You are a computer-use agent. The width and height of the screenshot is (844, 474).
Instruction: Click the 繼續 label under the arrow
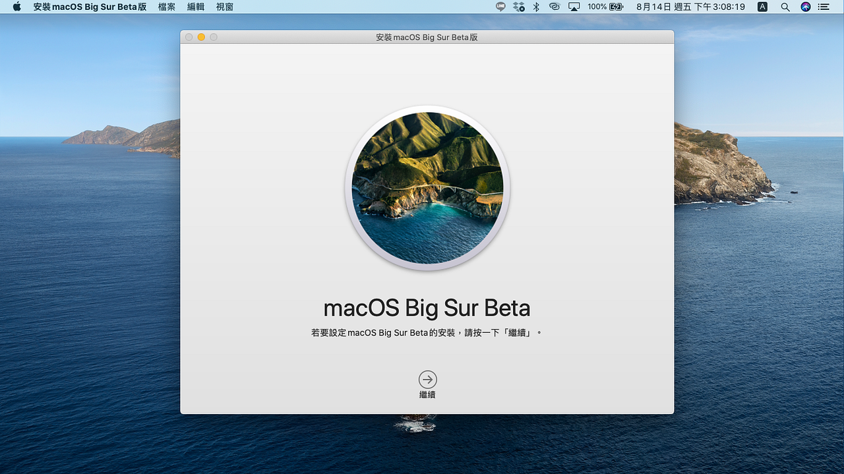pos(427,395)
